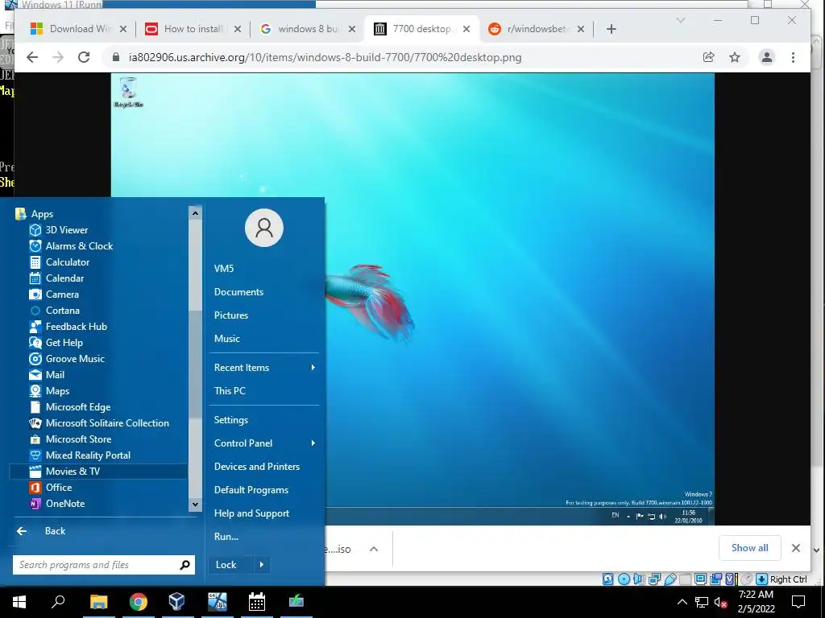Open the Calculator app
Viewport: 825px width, 618px height.
pos(98,262)
